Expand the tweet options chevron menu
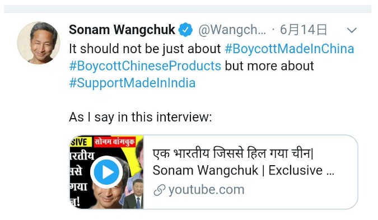This screenshot has height=220, width=378. click(352, 30)
